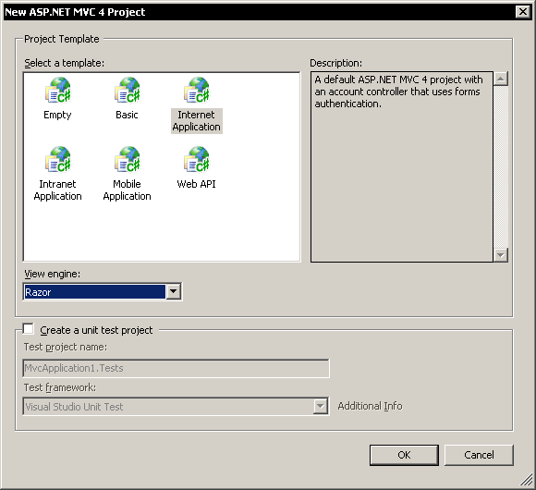Open the Additional Info link
Image resolution: width=536 pixels, height=490 pixels.
tap(370, 406)
